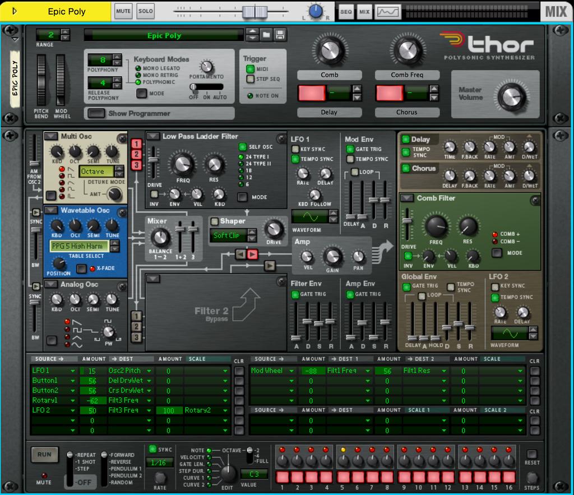
Task: Enable KEY SYNC for LFO 1
Action: (x=295, y=149)
